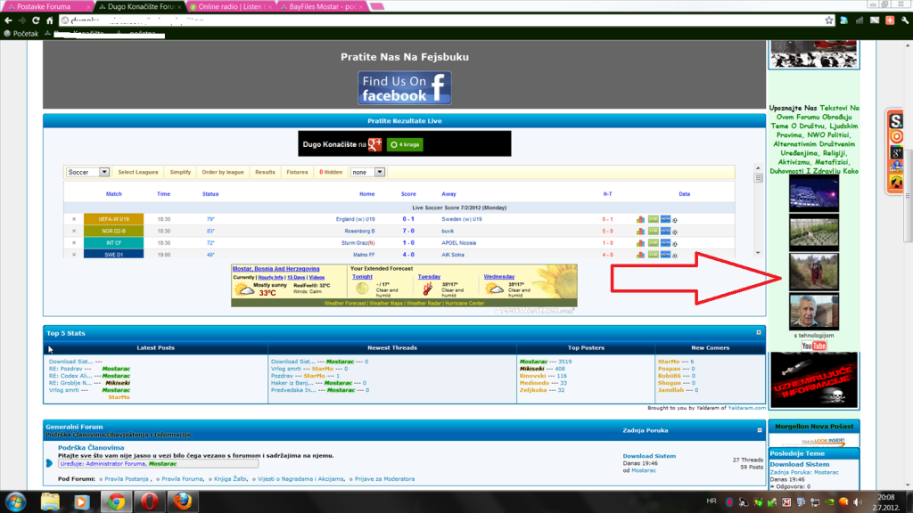Switch to the Online radio tab
The height and width of the screenshot is (513, 913).
[230, 6]
